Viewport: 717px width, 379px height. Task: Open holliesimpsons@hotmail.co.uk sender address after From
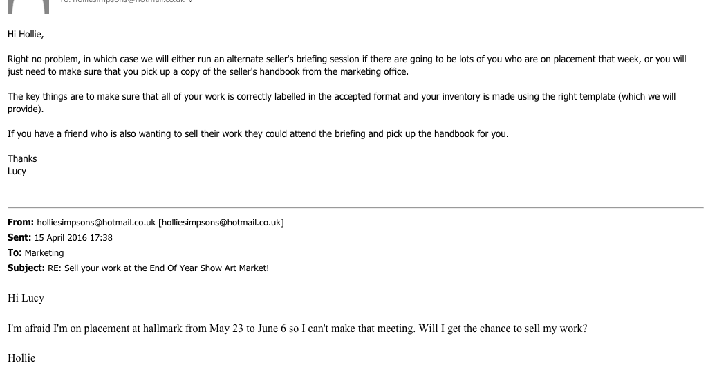point(96,223)
